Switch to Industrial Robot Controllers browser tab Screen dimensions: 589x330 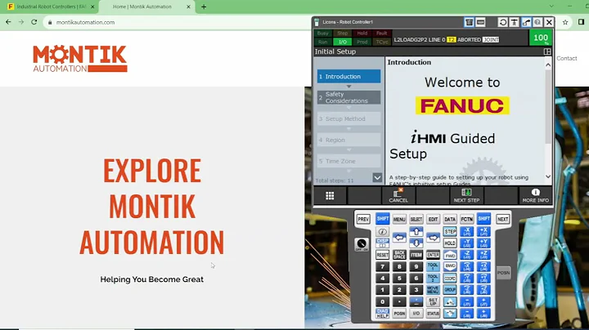[x=49, y=7]
